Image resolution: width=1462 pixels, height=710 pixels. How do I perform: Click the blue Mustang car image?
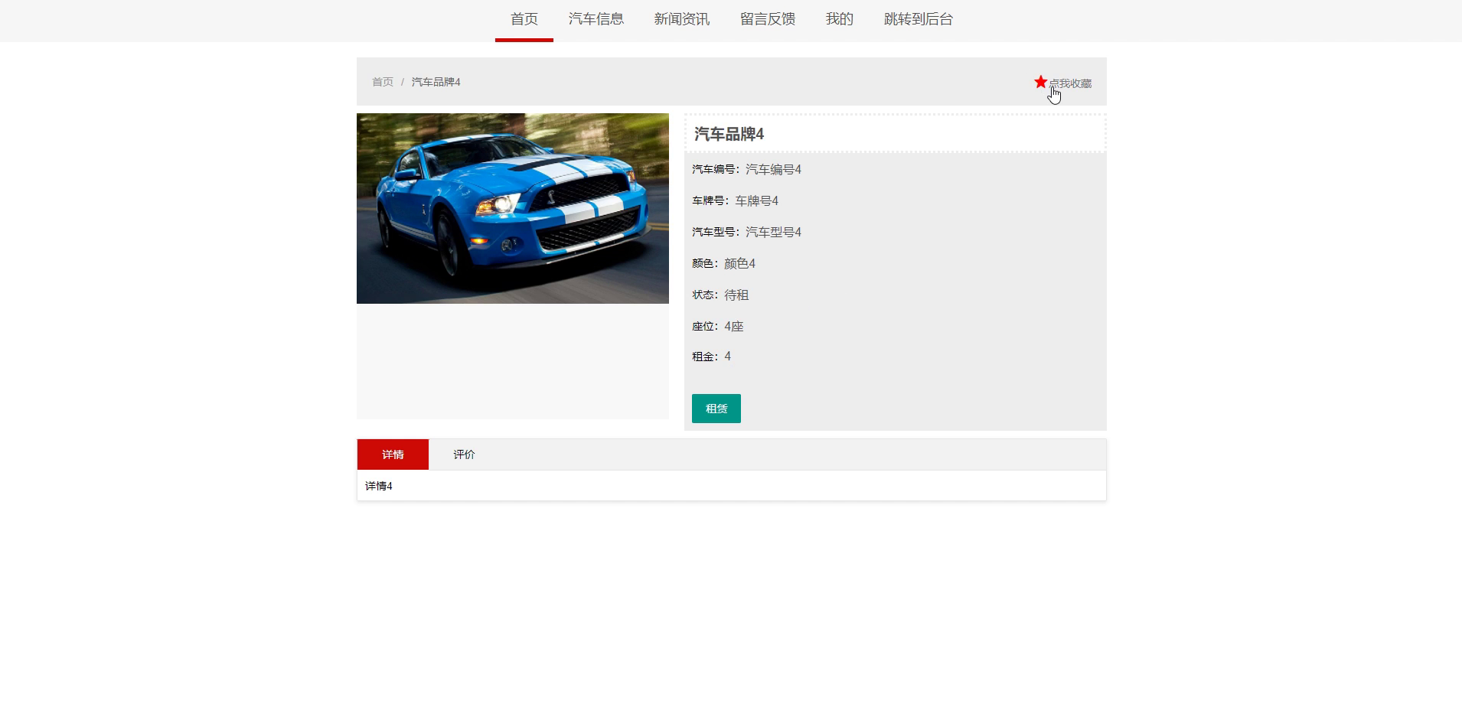pos(513,208)
